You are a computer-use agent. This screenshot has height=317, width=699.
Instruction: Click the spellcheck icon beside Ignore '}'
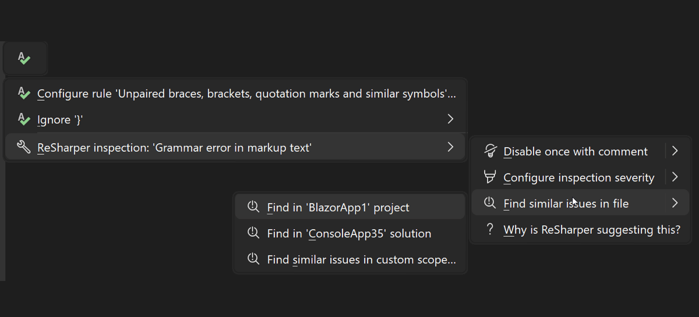(x=24, y=119)
